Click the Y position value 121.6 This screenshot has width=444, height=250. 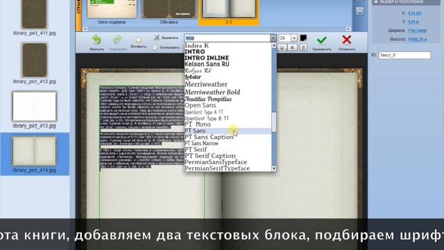click(413, 22)
